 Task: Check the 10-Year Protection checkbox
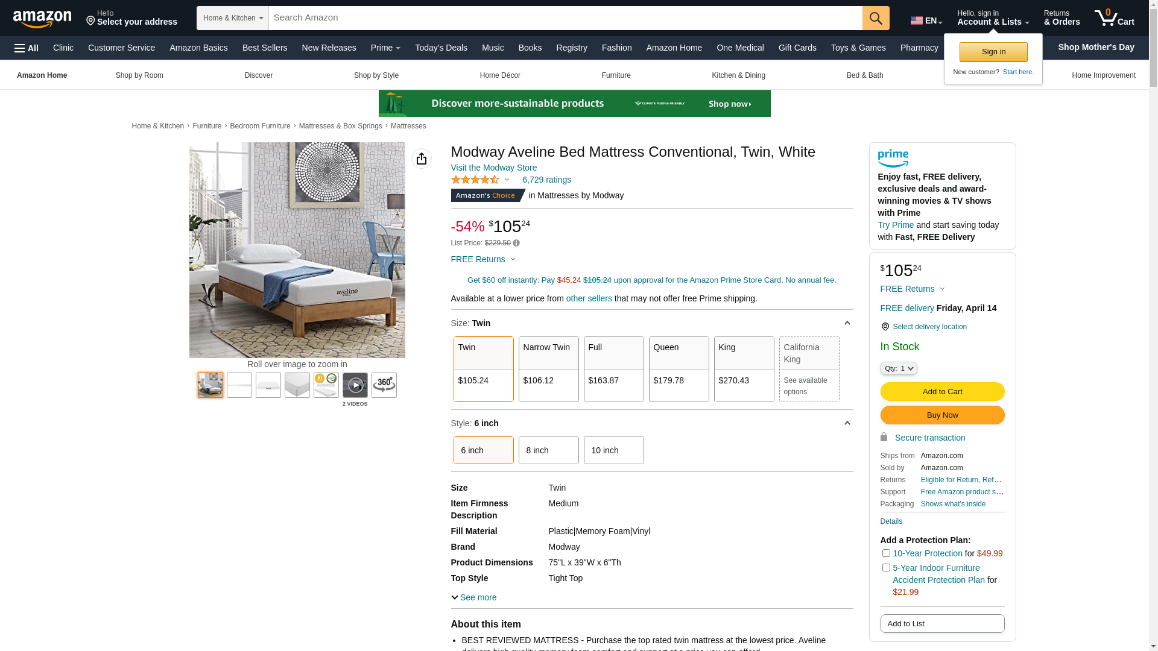[x=885, y=553]
